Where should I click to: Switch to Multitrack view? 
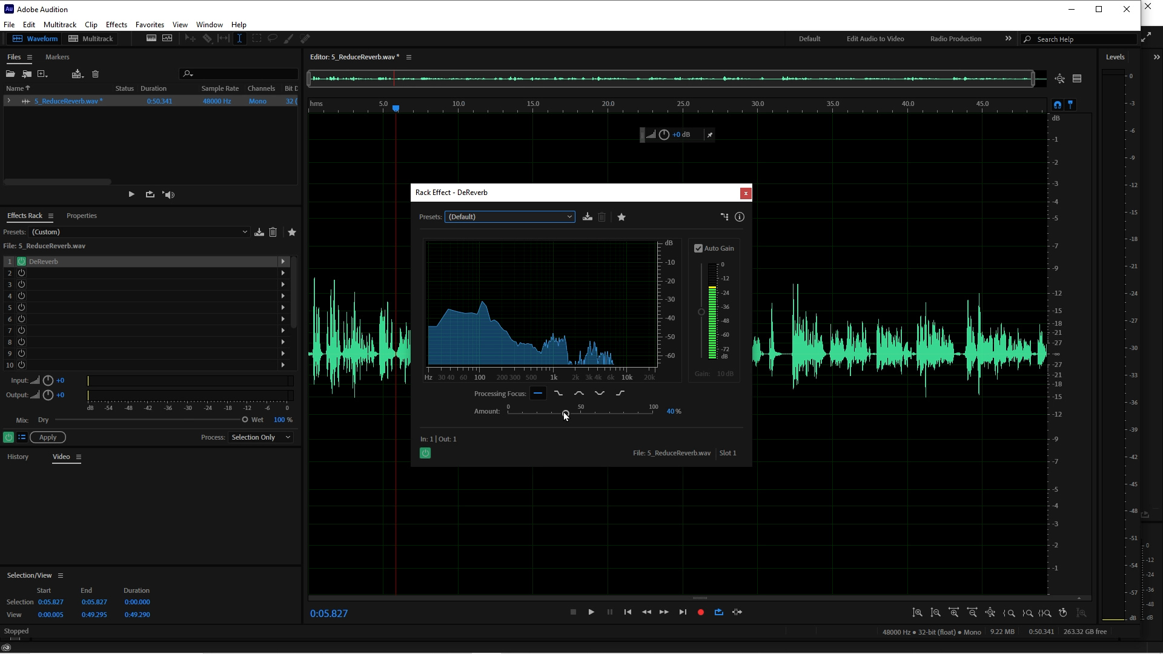(91, 39)
